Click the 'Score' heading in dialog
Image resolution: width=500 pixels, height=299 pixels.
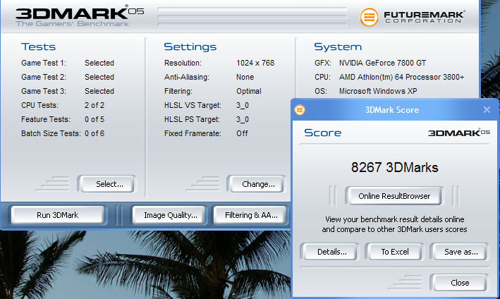click(322, 133)
